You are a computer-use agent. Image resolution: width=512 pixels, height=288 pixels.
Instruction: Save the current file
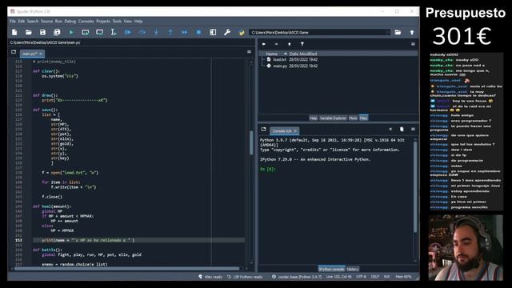point(42,32)
